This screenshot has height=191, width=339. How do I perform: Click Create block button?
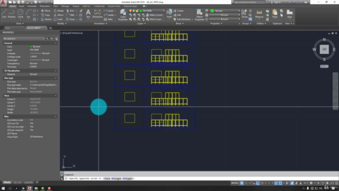pos(179,11)
